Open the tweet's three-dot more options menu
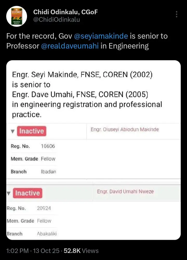 pyautogui.click(x=177, y=15)
